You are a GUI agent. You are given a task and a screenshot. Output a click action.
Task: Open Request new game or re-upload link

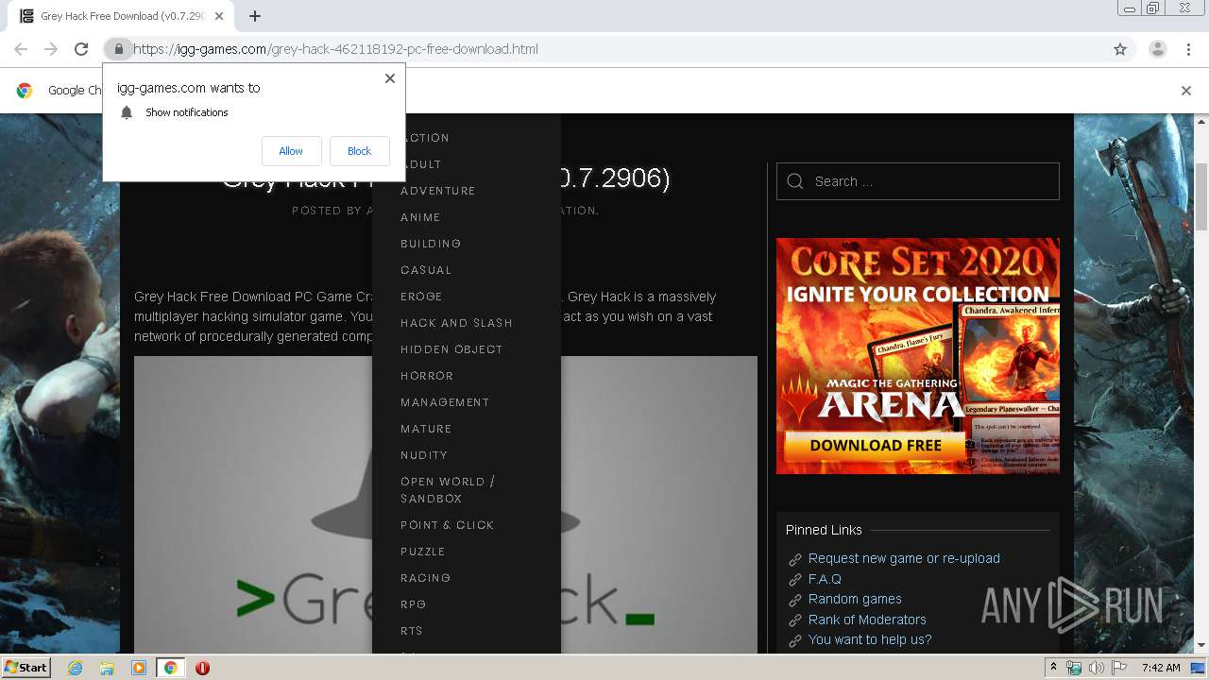tap(904, 558)
